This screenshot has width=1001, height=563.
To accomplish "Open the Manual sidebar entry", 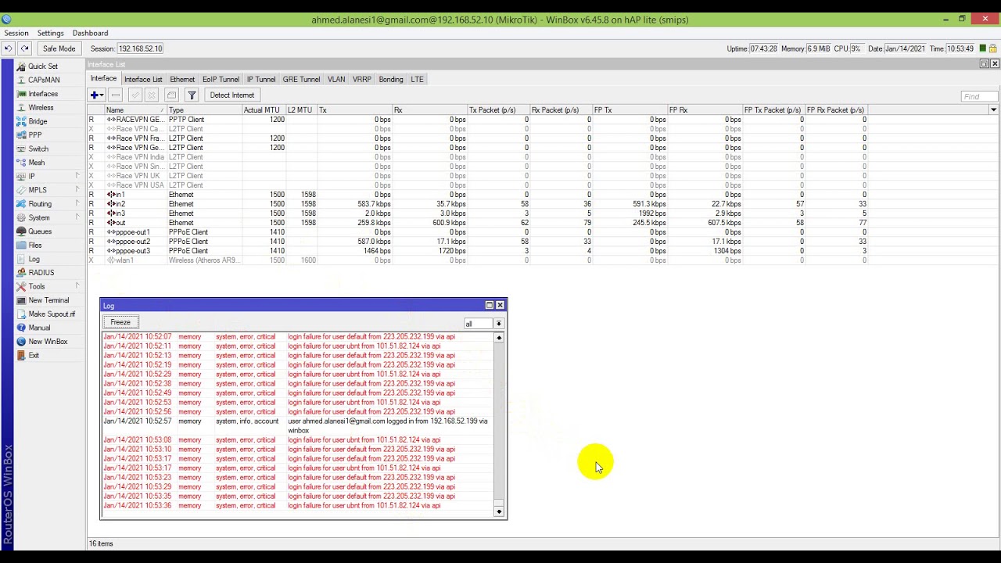I will 39,328.
